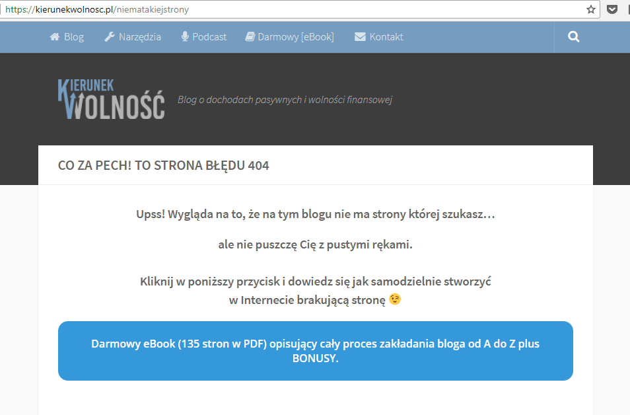Open the Podcast menu item
This screenshot has width=630, height=415.
(209, 37)
